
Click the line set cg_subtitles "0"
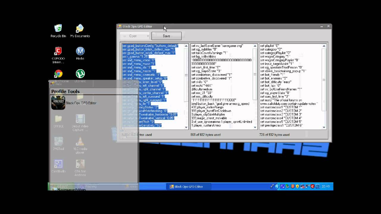pos(204,49)
